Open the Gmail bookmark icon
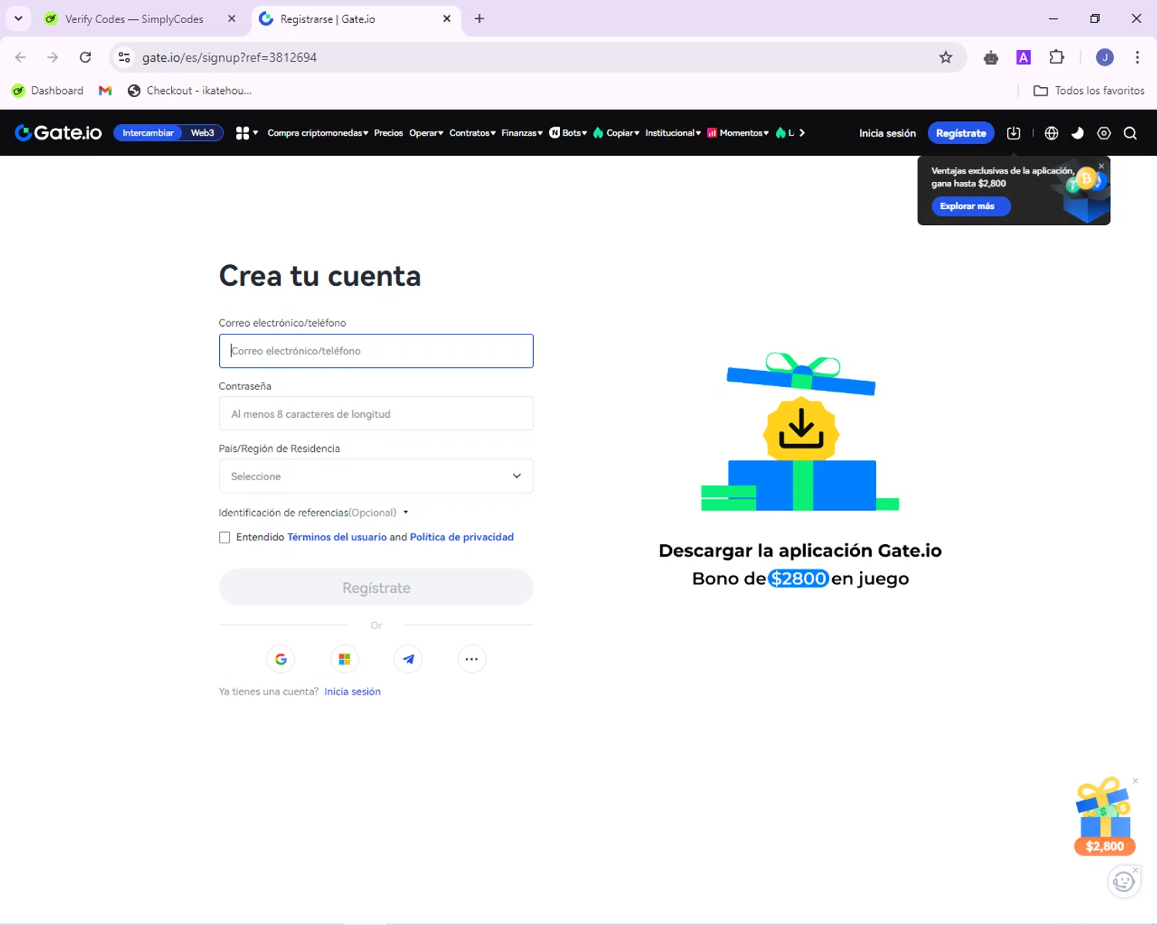1157x925 pixels. click(x=106, y=90)
